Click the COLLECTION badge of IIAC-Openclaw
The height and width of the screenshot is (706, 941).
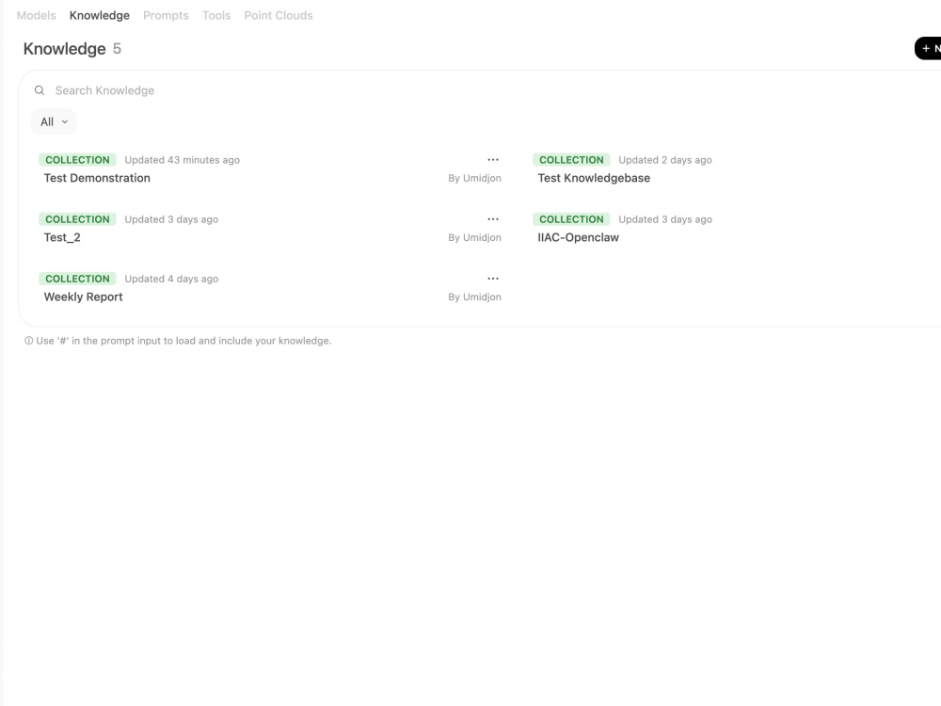click(x=571, y=219)
